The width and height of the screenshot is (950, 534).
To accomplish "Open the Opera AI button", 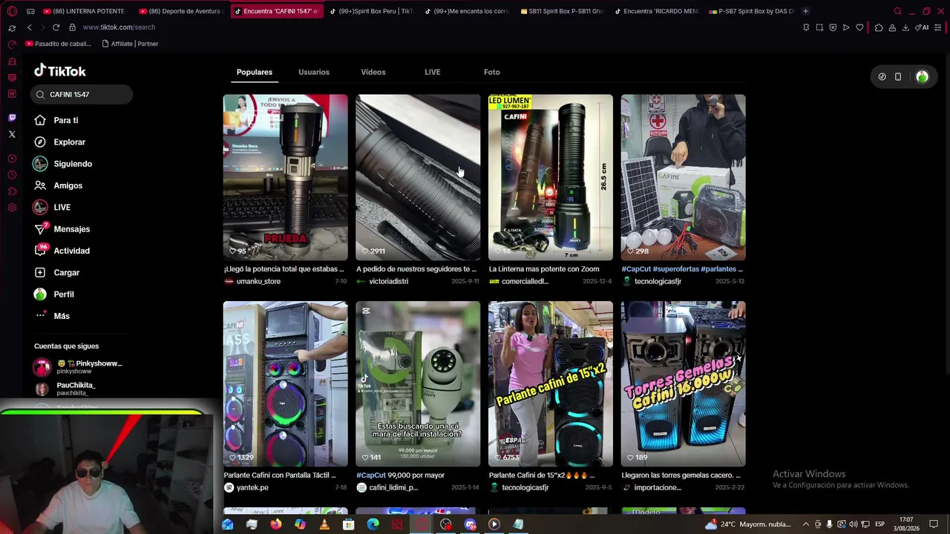I will click(923, 27).
